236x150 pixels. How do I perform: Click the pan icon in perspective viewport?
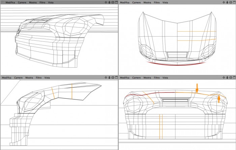tap(106, 2)
